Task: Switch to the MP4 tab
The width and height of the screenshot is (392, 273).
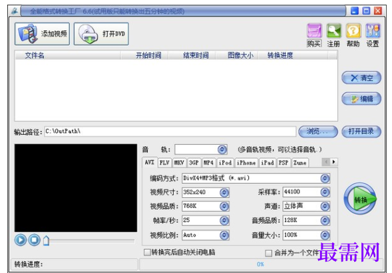Action: click(x=208, y=163)
